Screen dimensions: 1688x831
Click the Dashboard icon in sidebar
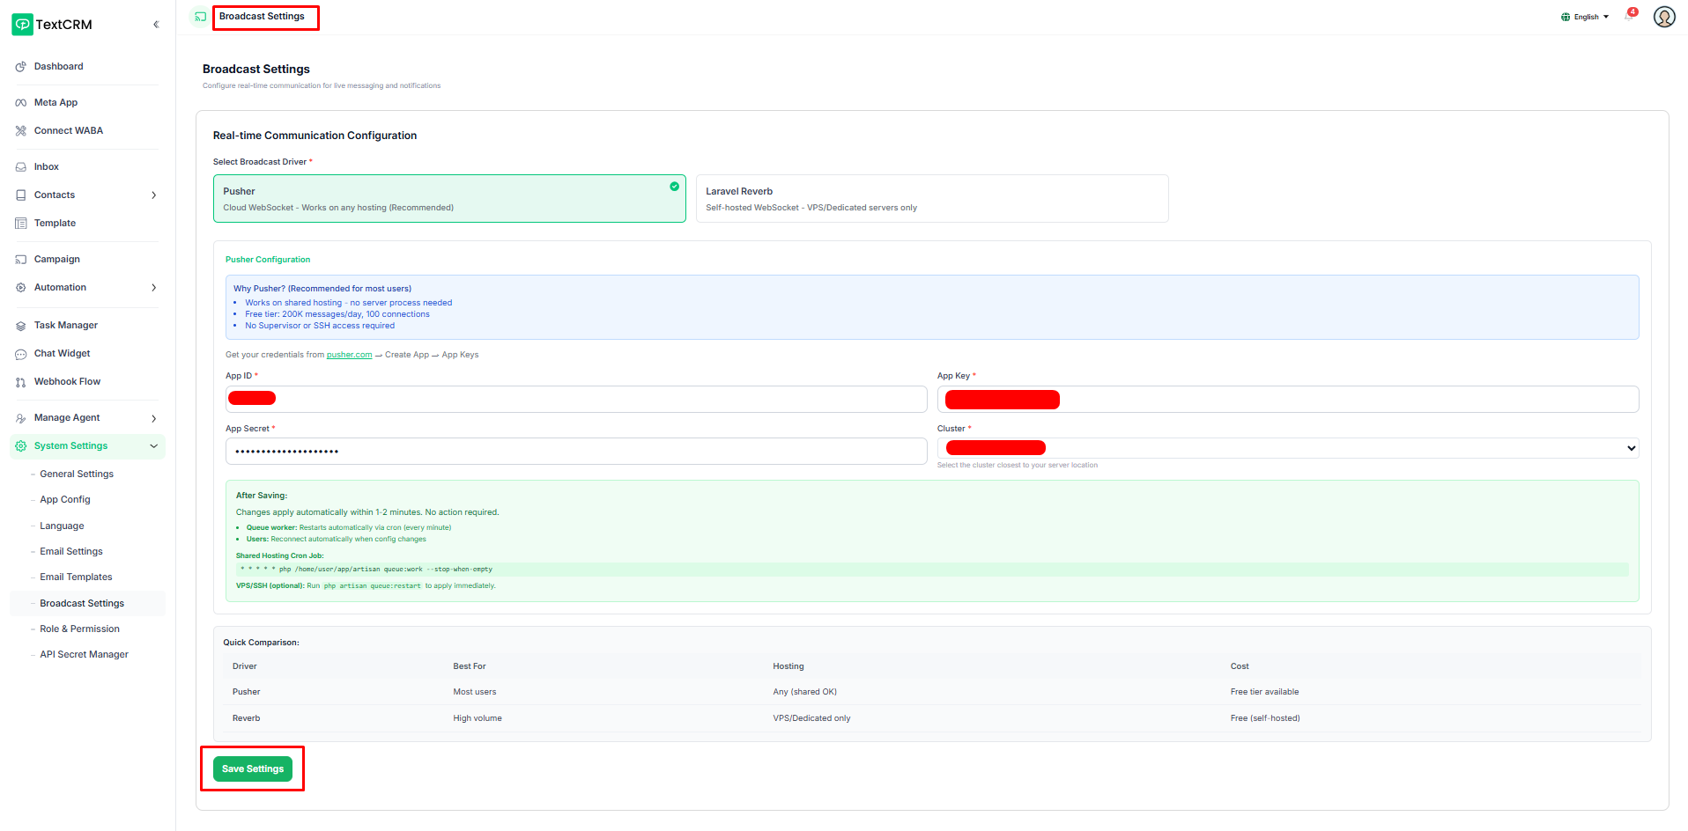click(x=21, y=67)
